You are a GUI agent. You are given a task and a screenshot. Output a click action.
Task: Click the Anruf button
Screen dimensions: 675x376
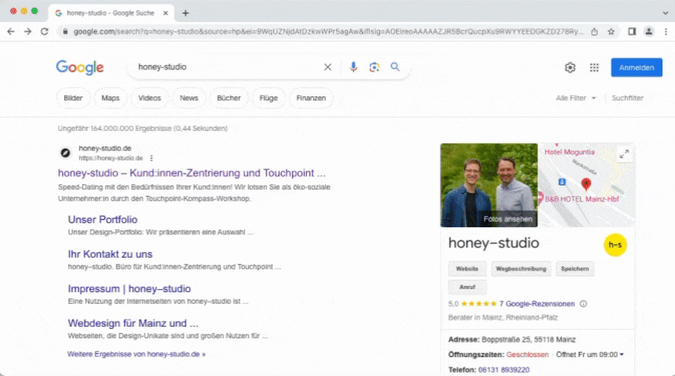467,287
